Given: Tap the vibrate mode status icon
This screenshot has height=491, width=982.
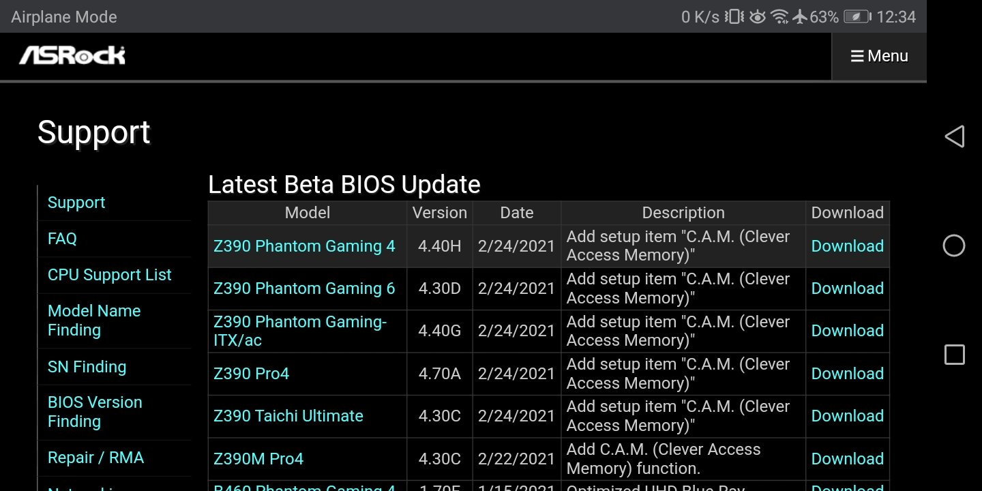Looking at the screenshot, I should pyautogui.click(x=734, y=17).
